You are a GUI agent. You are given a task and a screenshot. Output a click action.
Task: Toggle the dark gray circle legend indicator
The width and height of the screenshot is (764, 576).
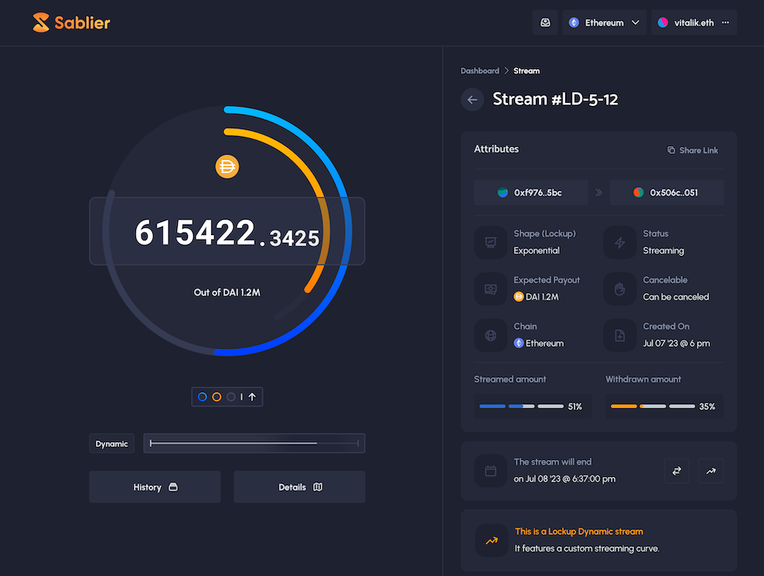[x=231, y=397]
